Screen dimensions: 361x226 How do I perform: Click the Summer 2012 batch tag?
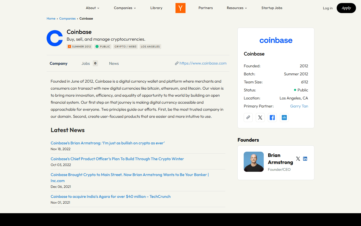click(x=79, y=46)
